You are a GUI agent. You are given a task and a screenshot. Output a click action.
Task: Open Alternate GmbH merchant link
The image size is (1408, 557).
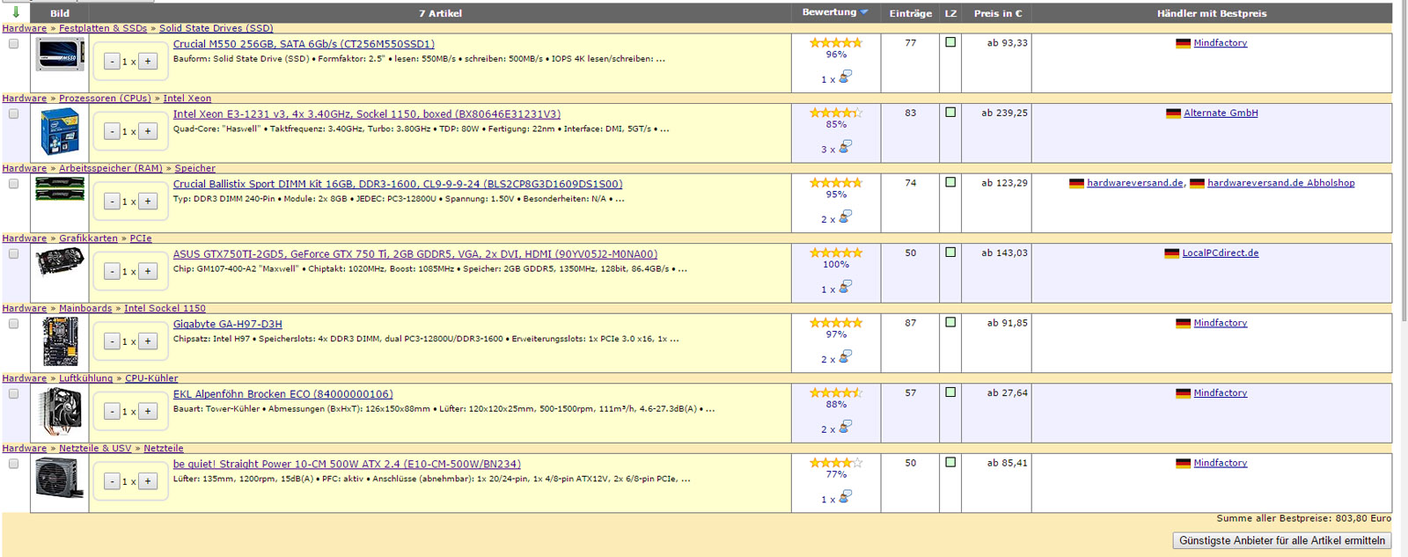(x=1221, y=113)
